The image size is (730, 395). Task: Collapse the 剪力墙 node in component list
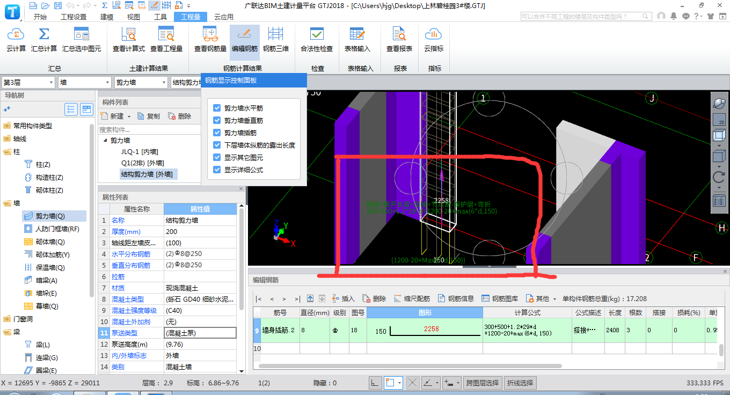(105, 141)
